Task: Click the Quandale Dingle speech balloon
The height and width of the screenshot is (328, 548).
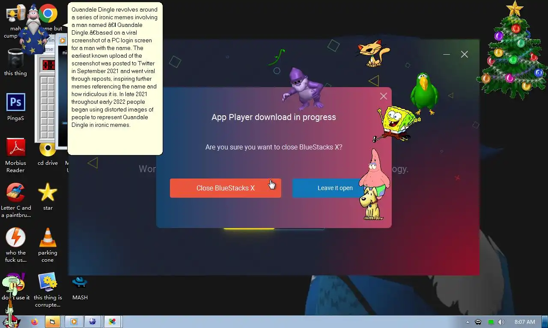Action: click(115, 79)
